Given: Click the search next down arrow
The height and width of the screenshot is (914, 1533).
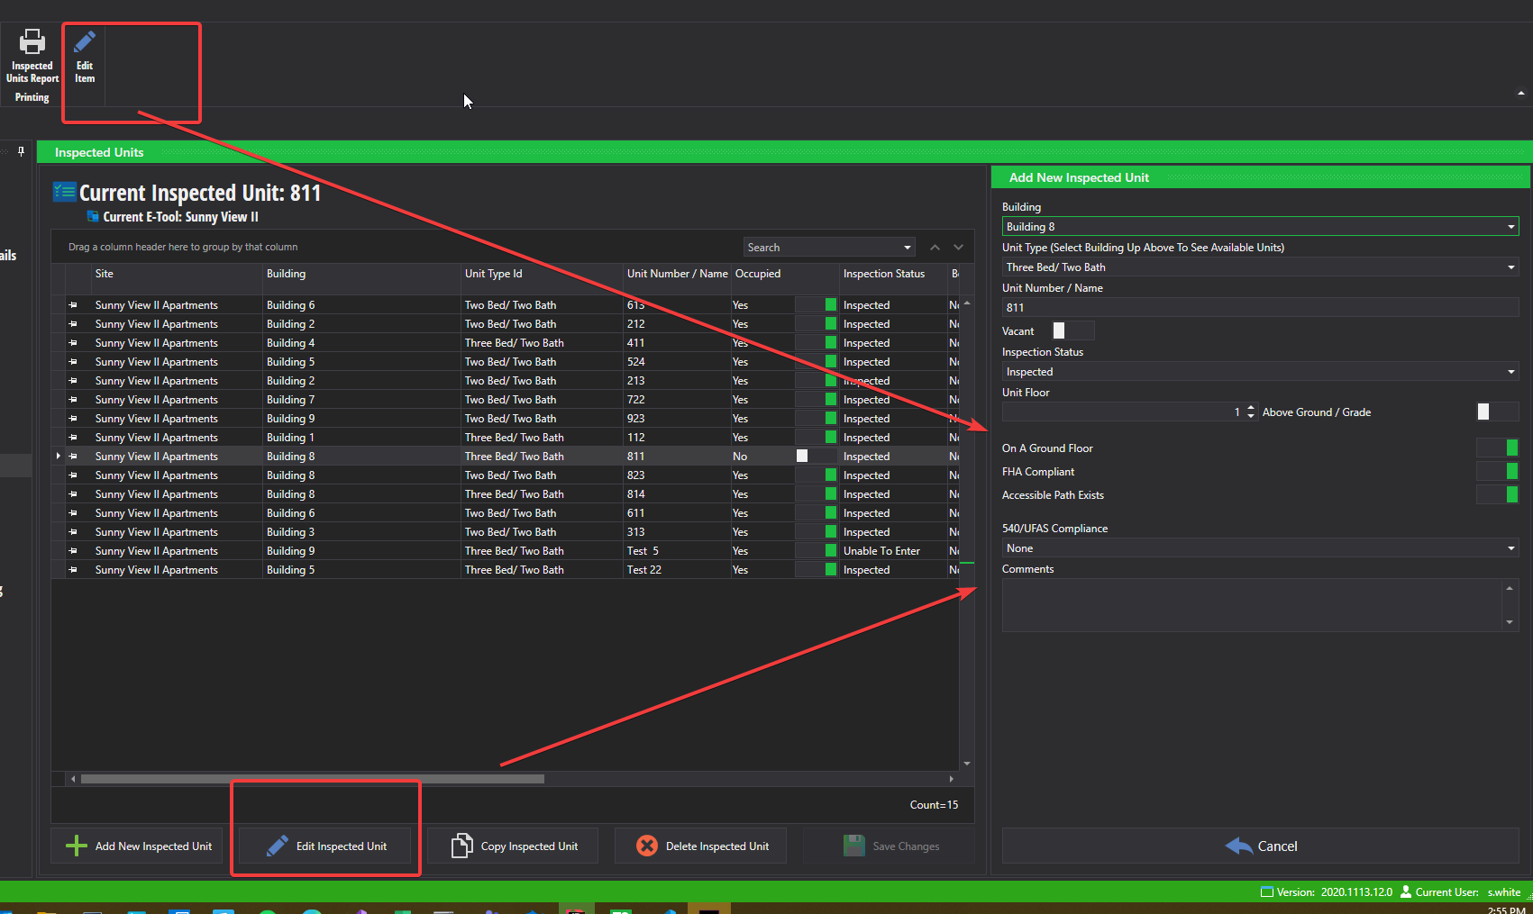Looking at the screenshot, I should (958, 248).
